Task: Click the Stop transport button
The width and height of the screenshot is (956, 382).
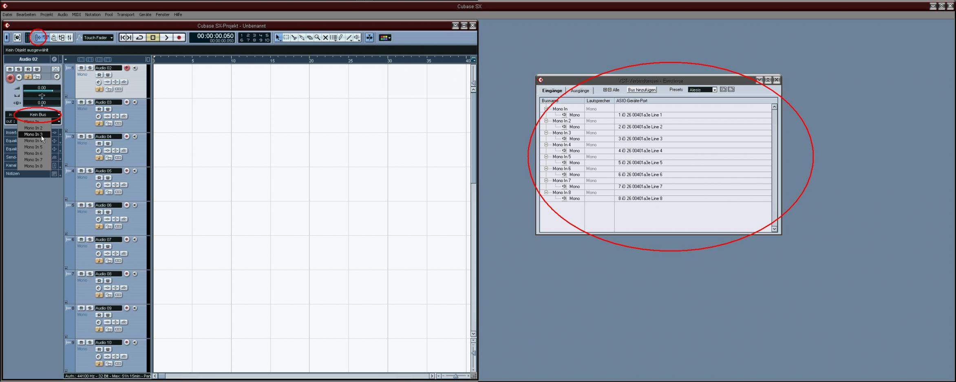Action: [153, 37]
